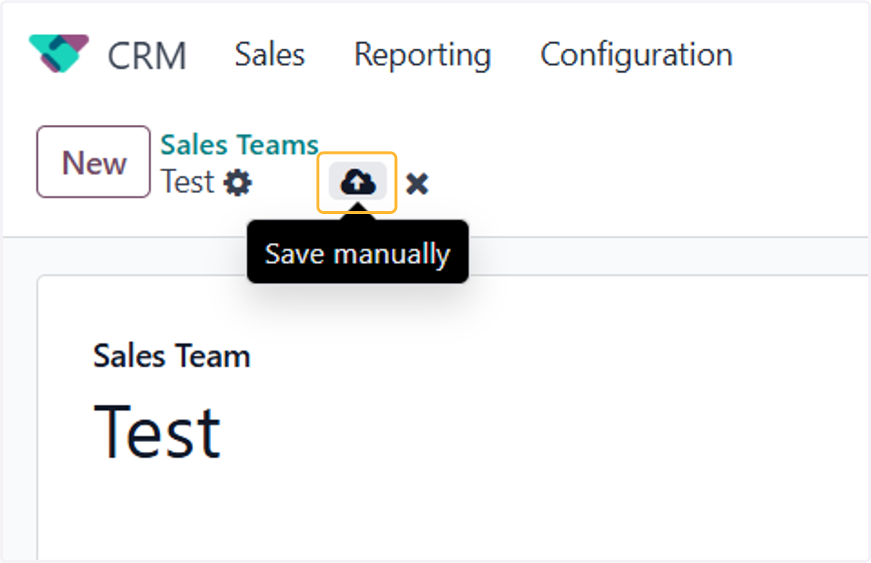This screenshot has width=871, height=563.
Task: Open the Reporting menu
Action: pyautogui.click(x=422, y=56)
